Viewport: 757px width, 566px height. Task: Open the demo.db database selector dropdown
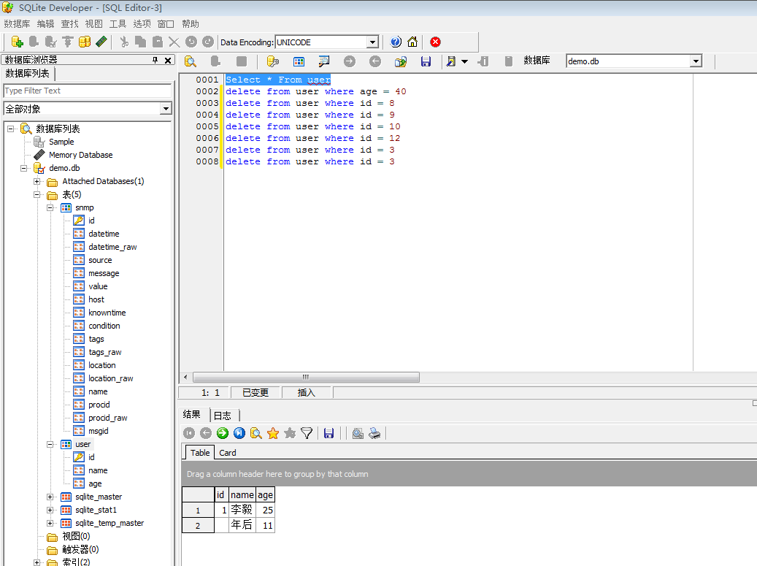(696, 61)
